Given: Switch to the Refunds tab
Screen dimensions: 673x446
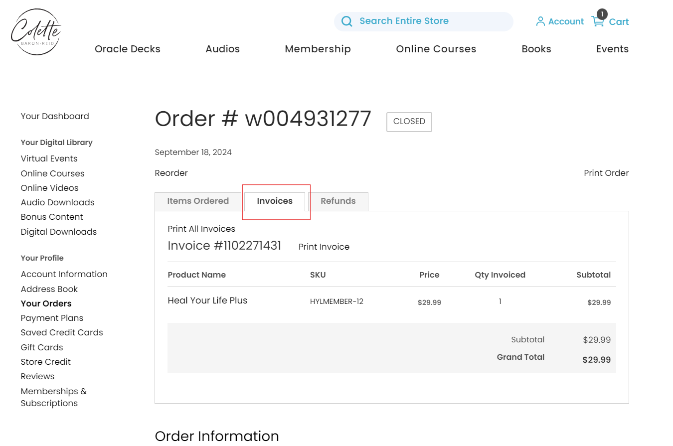Looking at the screenshot, I should pyautogui.click(x=338, y=201).
